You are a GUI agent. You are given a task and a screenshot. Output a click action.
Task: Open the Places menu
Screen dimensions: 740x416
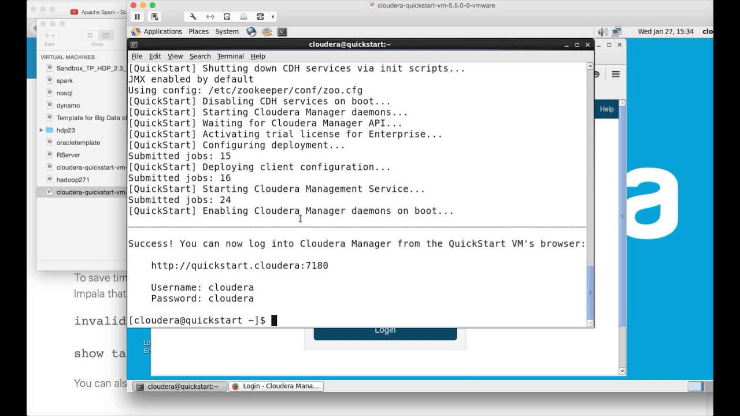coord(198,32)
